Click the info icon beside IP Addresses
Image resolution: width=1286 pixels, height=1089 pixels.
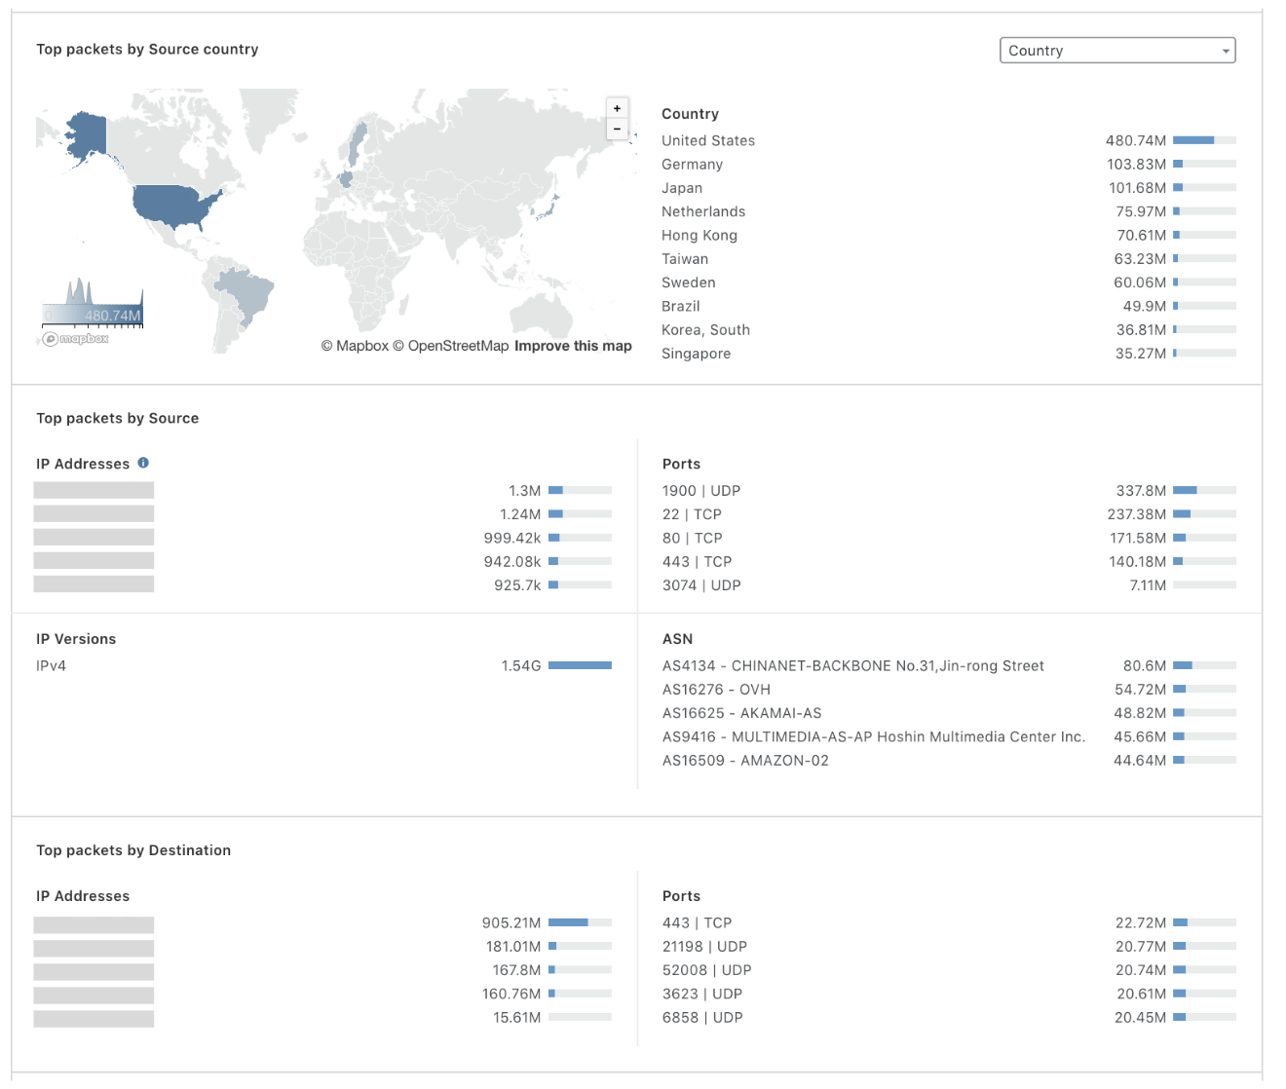pos(143,463)
